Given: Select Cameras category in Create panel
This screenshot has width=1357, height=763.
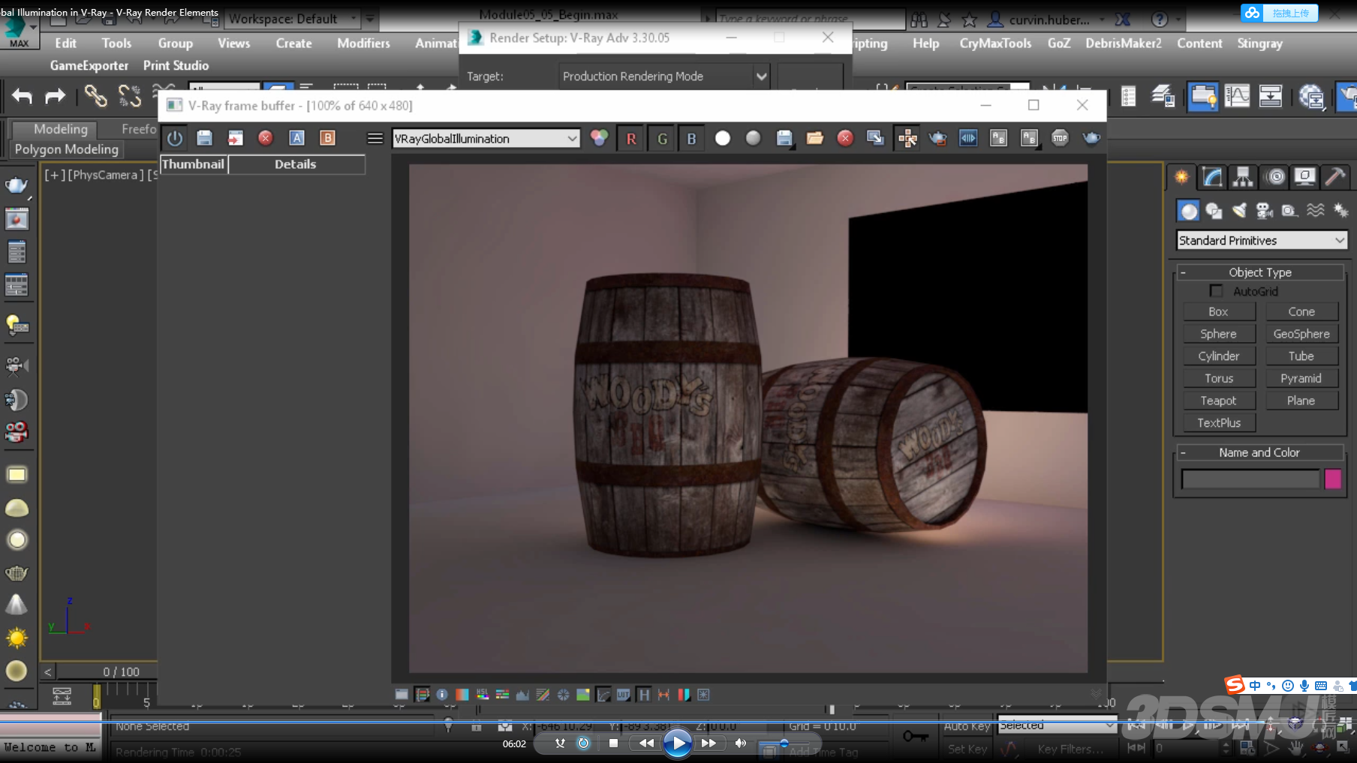Looking at the screenshot, I should [1265, 211].
